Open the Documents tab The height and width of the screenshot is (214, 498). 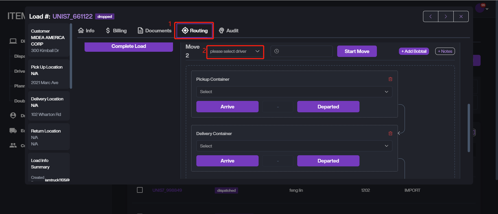155,31
